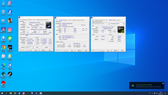Image resolution: width=168 pixels, height=95 pixels.
Task: Open the Recycle Bin desktop icon
Action: pyautogui.click(x=3, y=12)
